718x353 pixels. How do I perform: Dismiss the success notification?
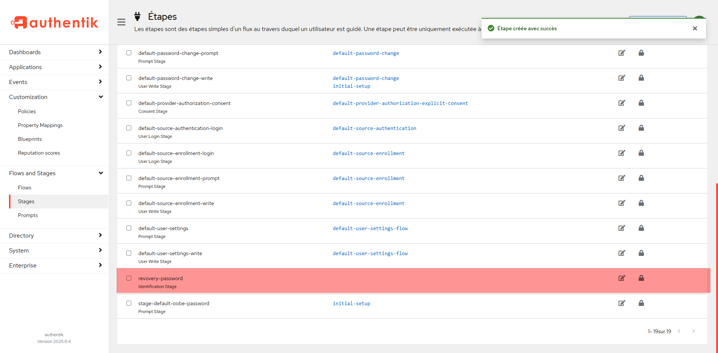[x=695, y=28]
